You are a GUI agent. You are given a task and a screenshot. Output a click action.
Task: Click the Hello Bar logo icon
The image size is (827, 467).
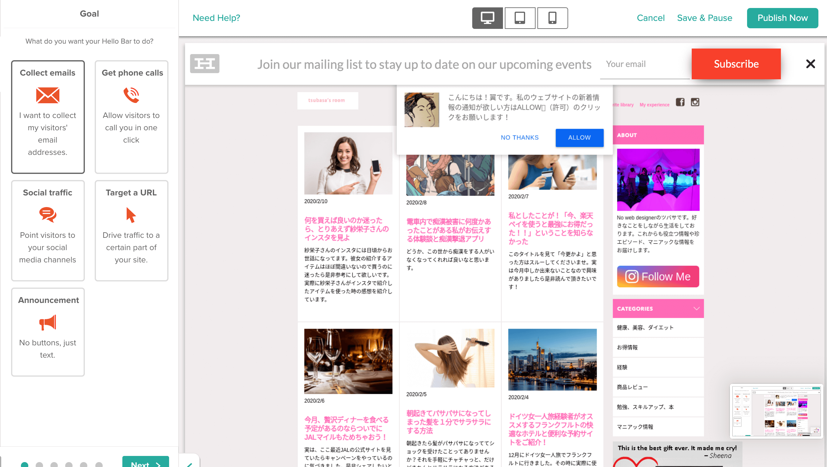(204, 64)
